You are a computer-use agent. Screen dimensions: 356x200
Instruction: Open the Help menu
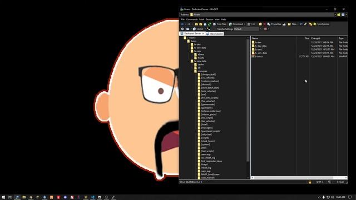pos(224,19)
